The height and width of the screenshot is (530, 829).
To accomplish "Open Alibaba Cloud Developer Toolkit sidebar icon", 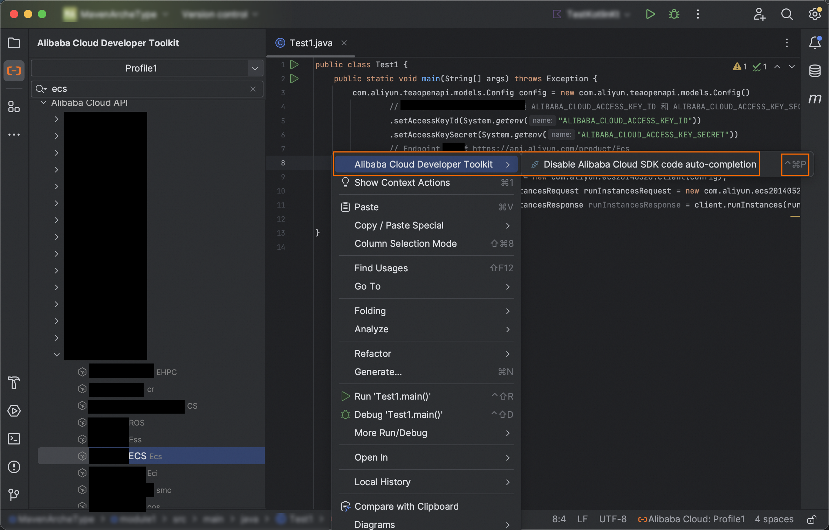I will [x=14, y=71].
